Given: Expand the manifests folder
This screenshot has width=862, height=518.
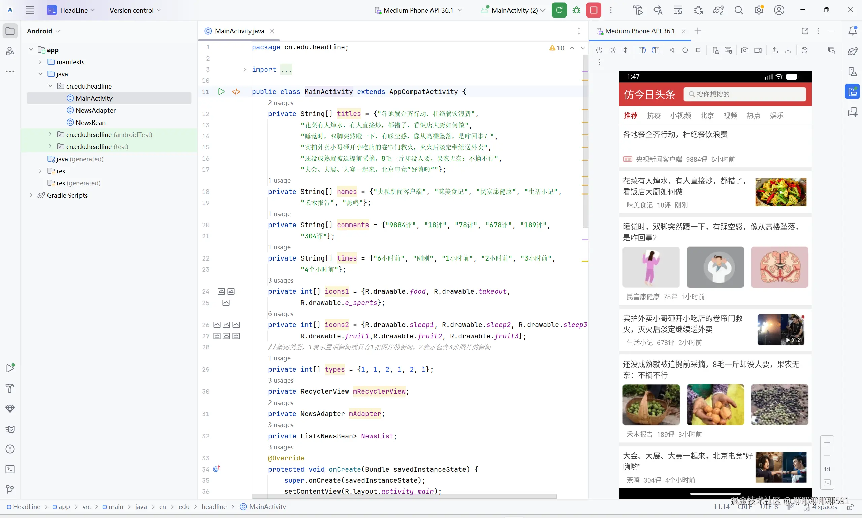Looking at the screenshot, I should pos(40,62).
